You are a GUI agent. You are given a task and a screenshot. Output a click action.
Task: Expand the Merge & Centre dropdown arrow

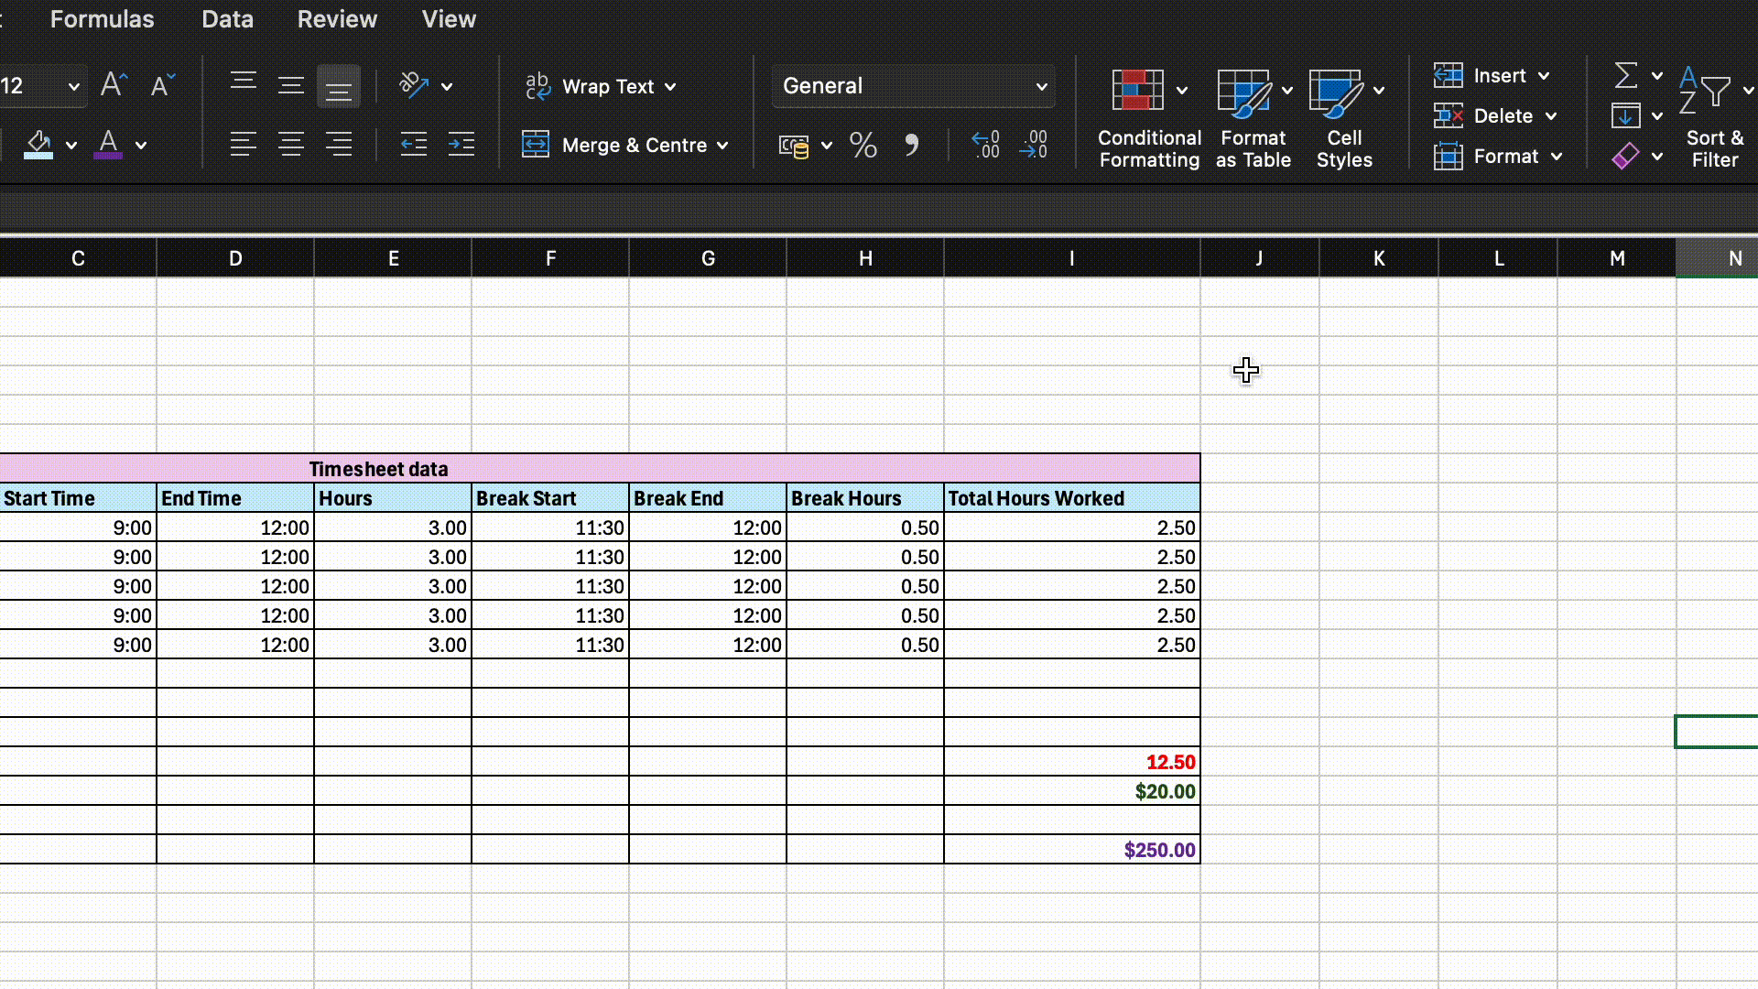tap(723, 145)
